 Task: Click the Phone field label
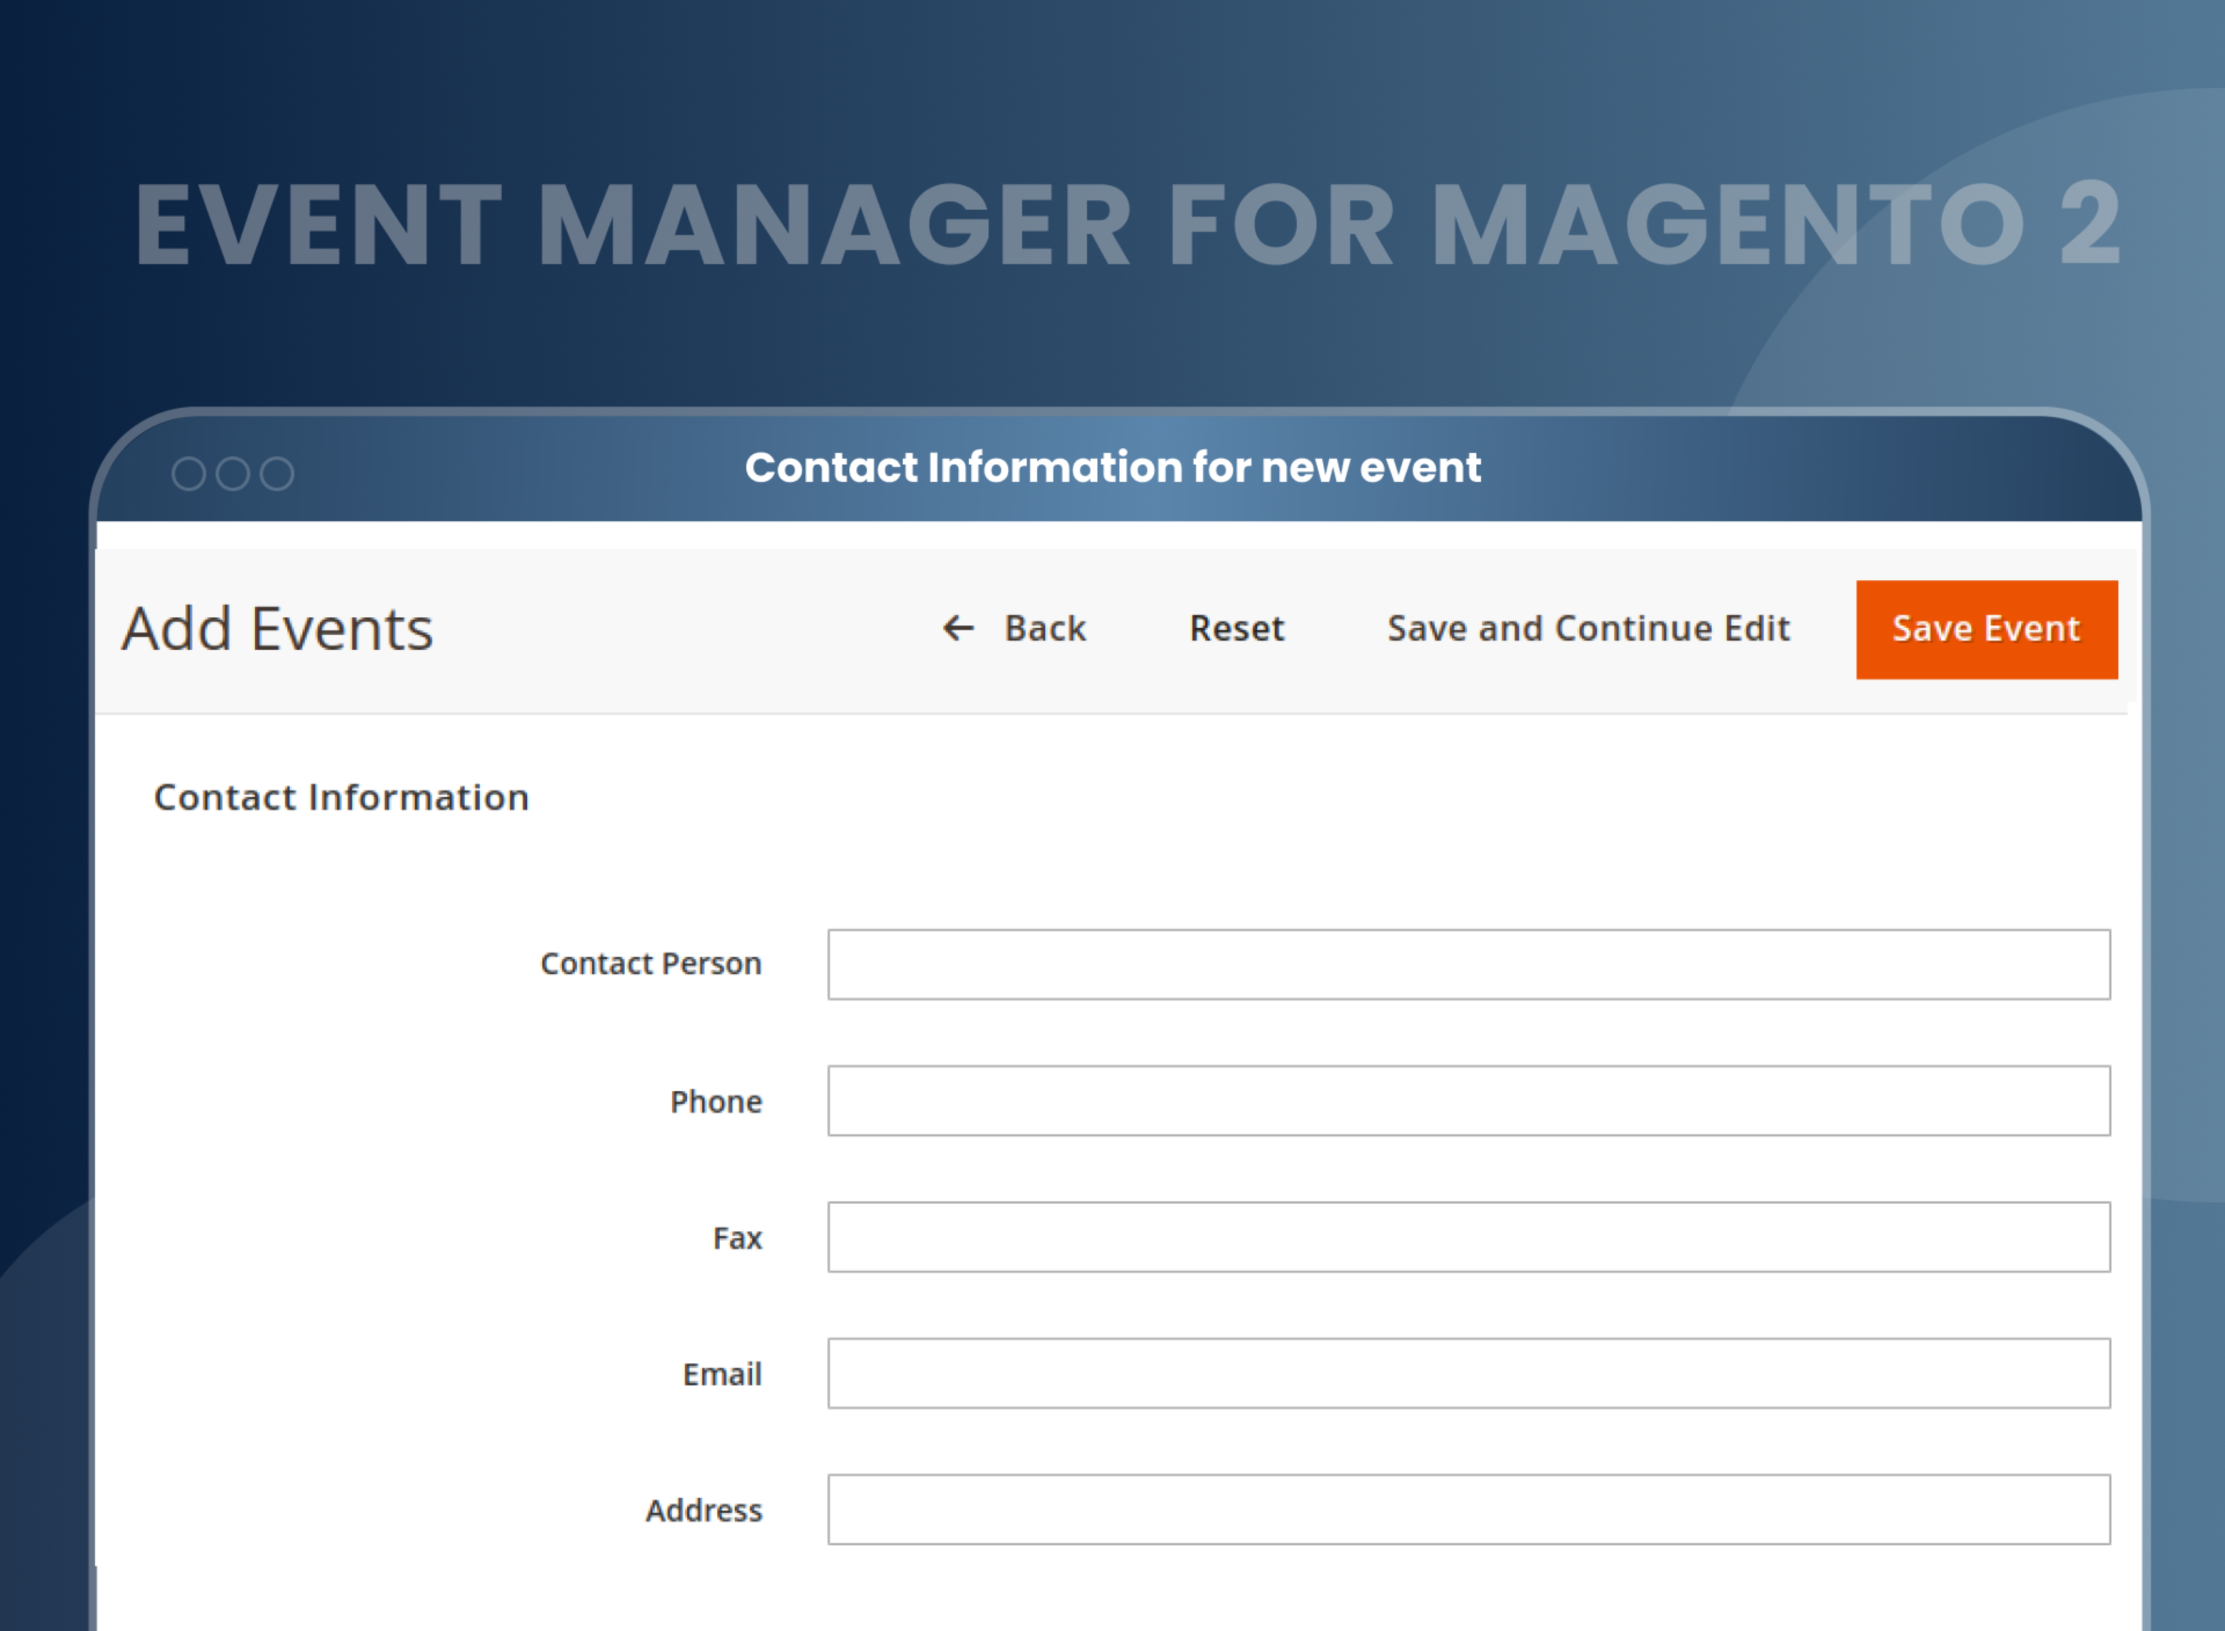click(716, 1102)
